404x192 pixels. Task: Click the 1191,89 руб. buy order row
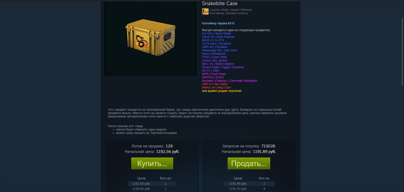tap(249, 184)
